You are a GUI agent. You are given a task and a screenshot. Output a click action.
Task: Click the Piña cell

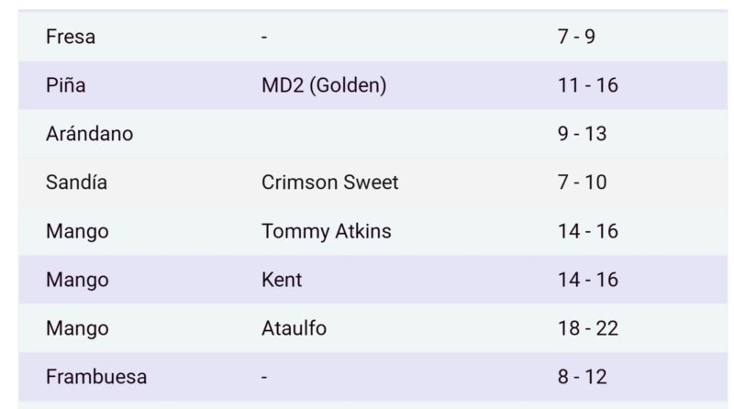click(x=66, y=85)
